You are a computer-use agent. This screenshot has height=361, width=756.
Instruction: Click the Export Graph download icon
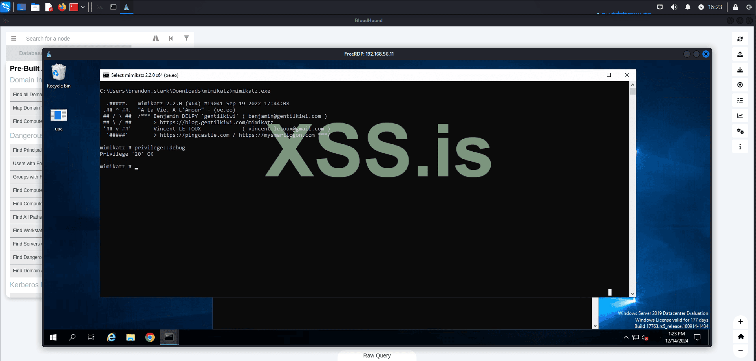coord(740,70)
